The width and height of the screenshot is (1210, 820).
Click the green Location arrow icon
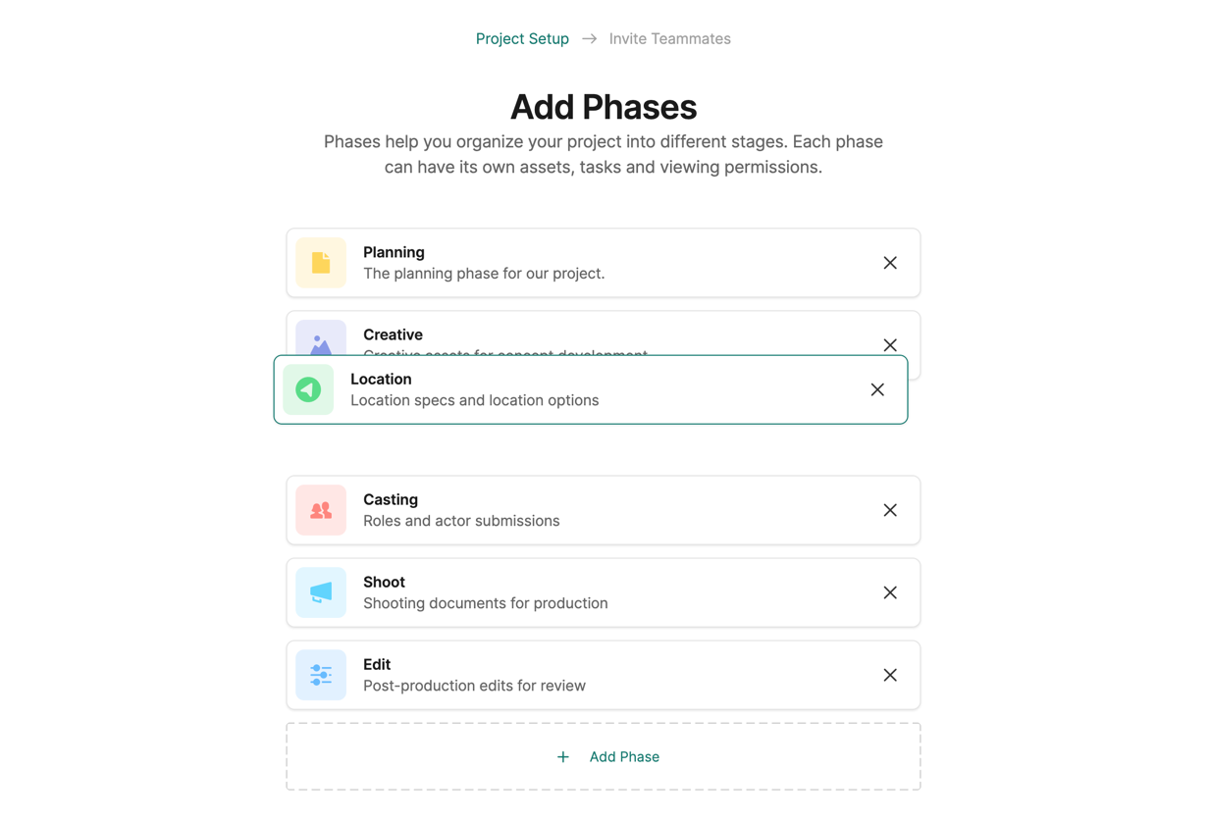[x=308, y=389]
